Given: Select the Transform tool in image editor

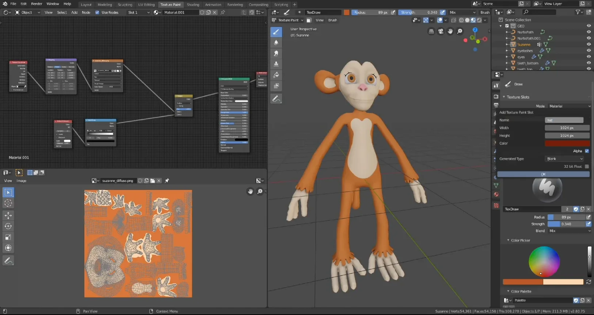Looking at the screenshot, I should (x=8, y=248).
